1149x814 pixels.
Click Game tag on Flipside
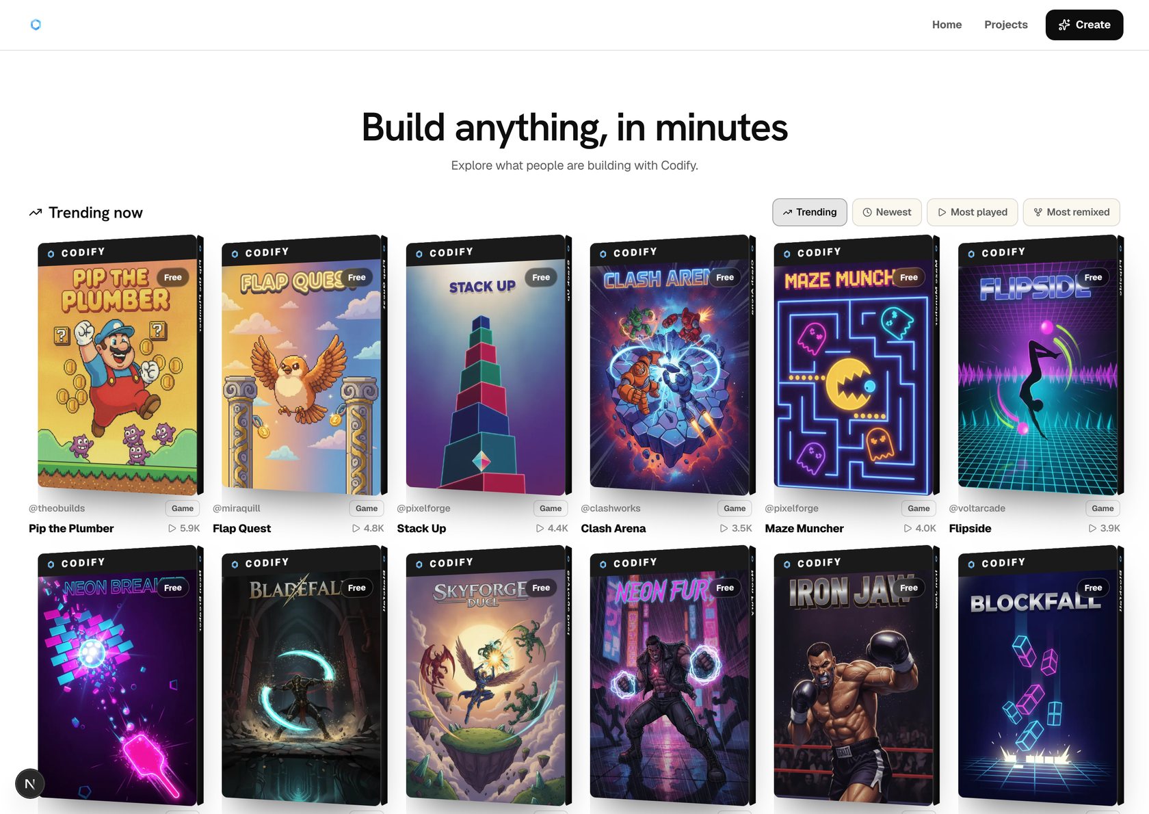point(1102,508)
